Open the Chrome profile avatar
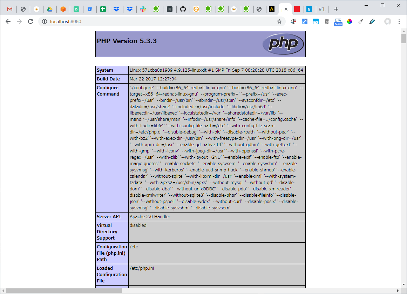Screen dimensions: 407x294 tap(387, 21)
